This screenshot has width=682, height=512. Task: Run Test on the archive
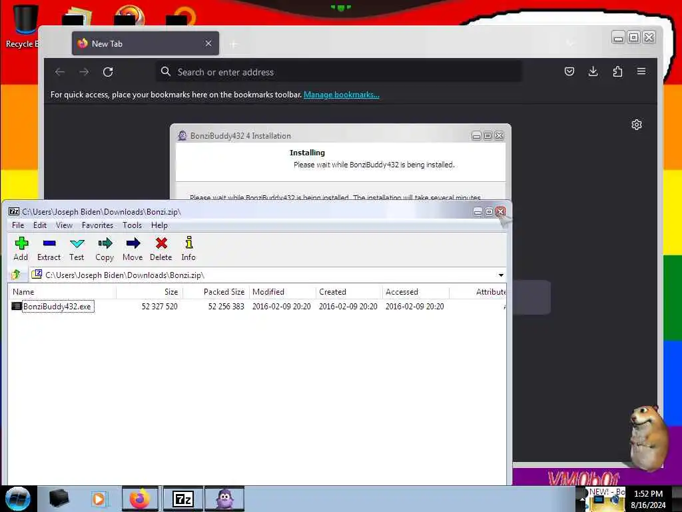[x=77, y=249]
